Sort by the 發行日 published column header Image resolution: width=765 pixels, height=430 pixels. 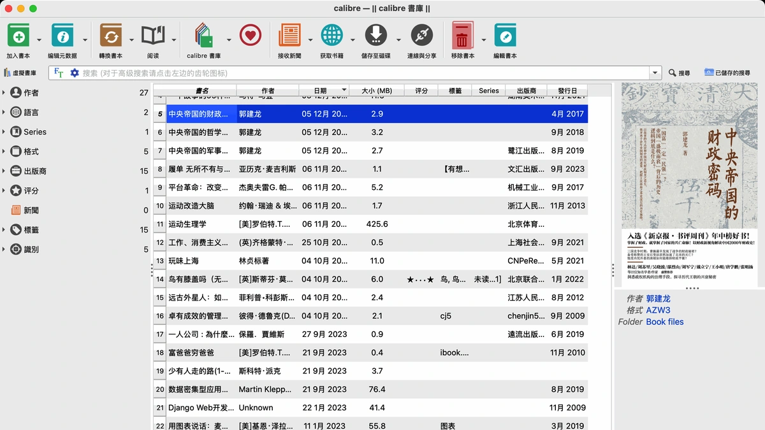coord(567,90)
